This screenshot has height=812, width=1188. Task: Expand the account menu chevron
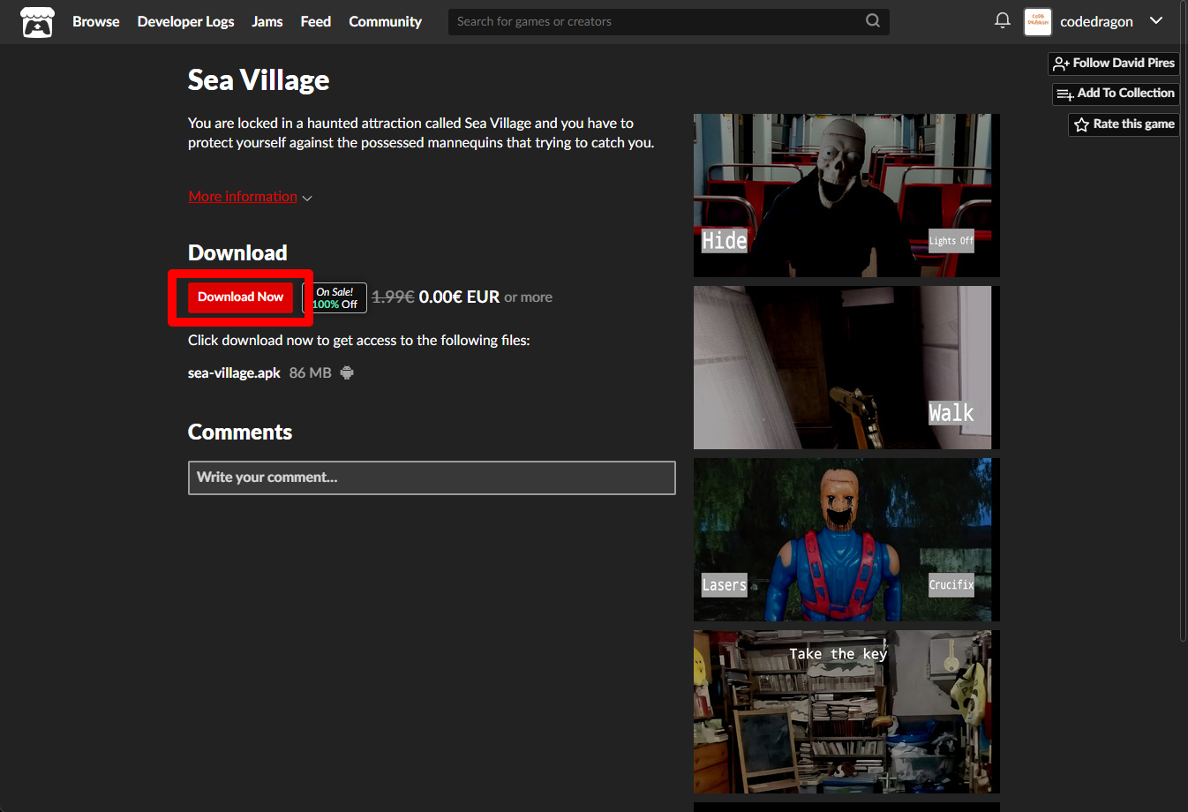click(1156, 21)
